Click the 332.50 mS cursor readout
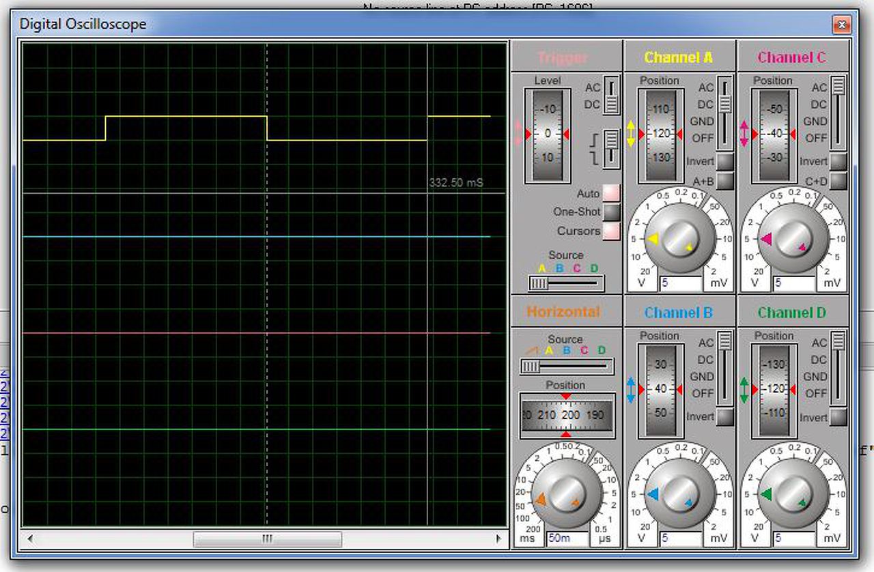The width and height of the screenshot is (874, 572). coord(456,183)
